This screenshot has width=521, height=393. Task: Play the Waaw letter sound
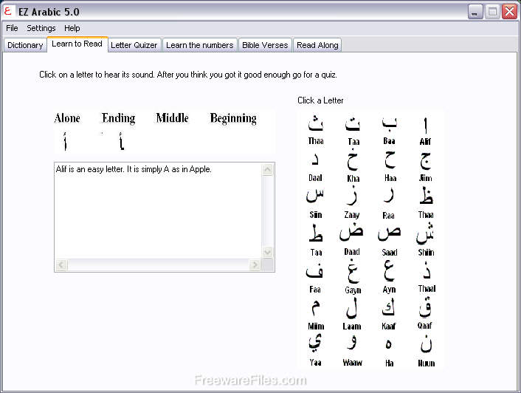352,343
